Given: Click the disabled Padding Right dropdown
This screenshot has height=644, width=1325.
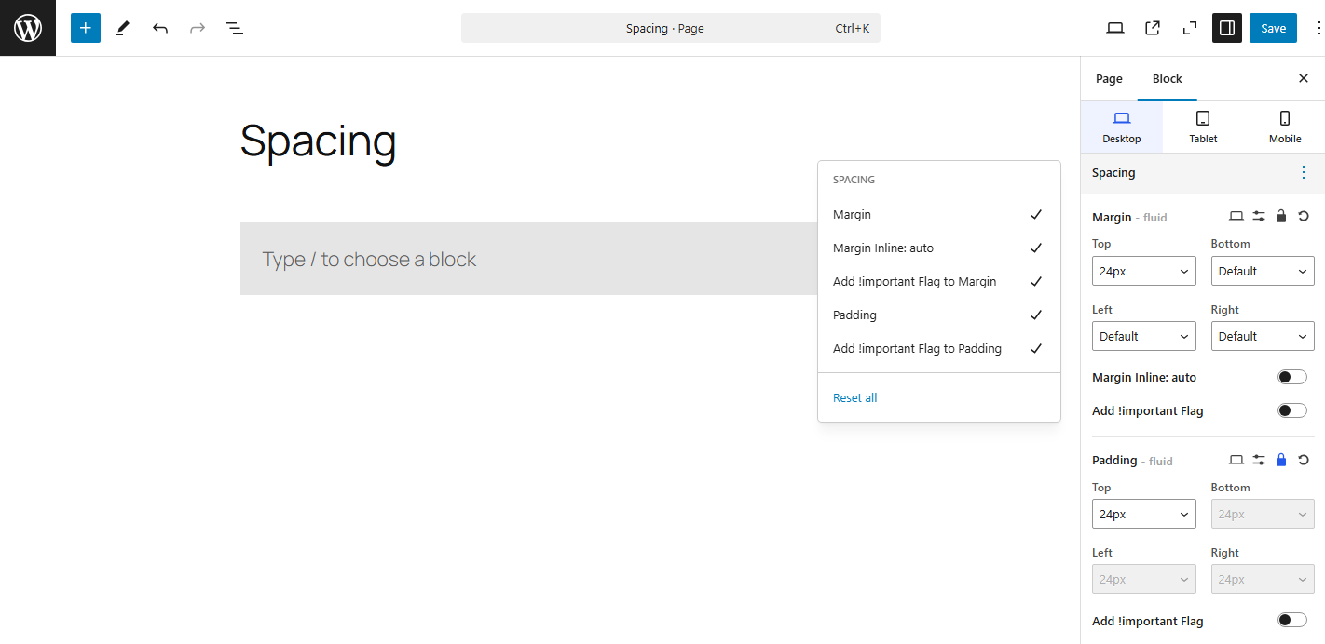Looking at the screenshot, I should pos(1263,579).
